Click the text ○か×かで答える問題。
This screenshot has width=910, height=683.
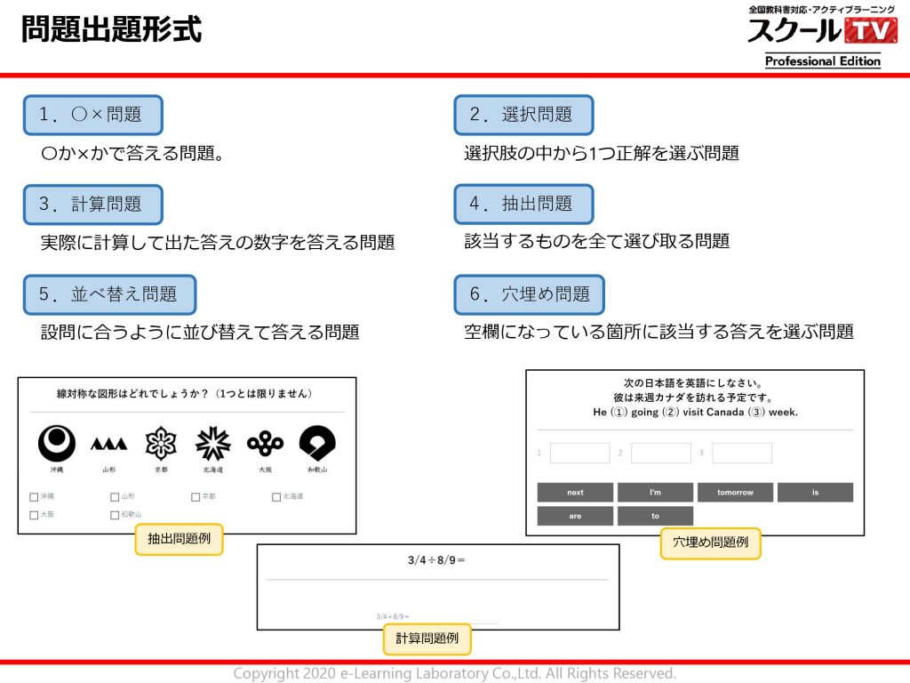point(132,153)
